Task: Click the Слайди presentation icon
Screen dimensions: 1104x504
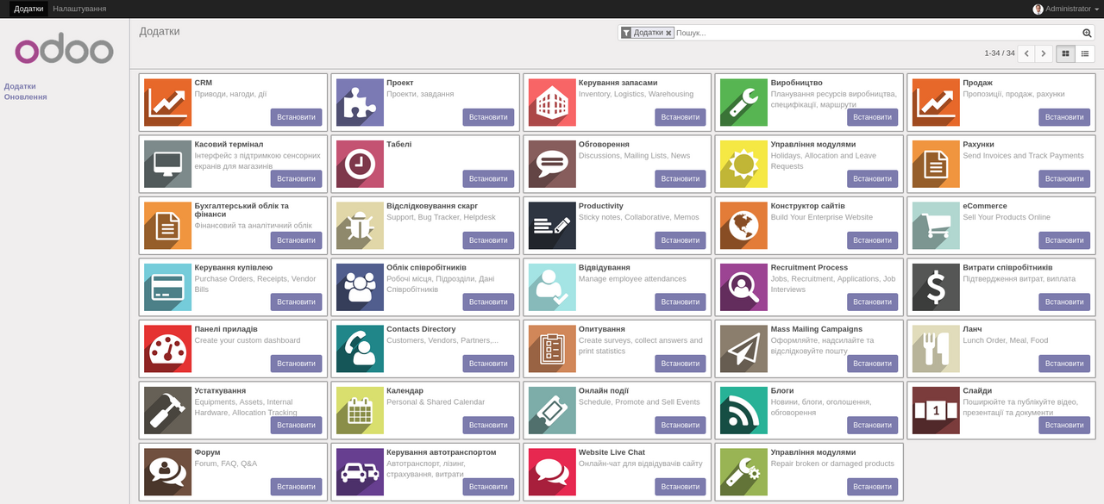Action: 936,410
